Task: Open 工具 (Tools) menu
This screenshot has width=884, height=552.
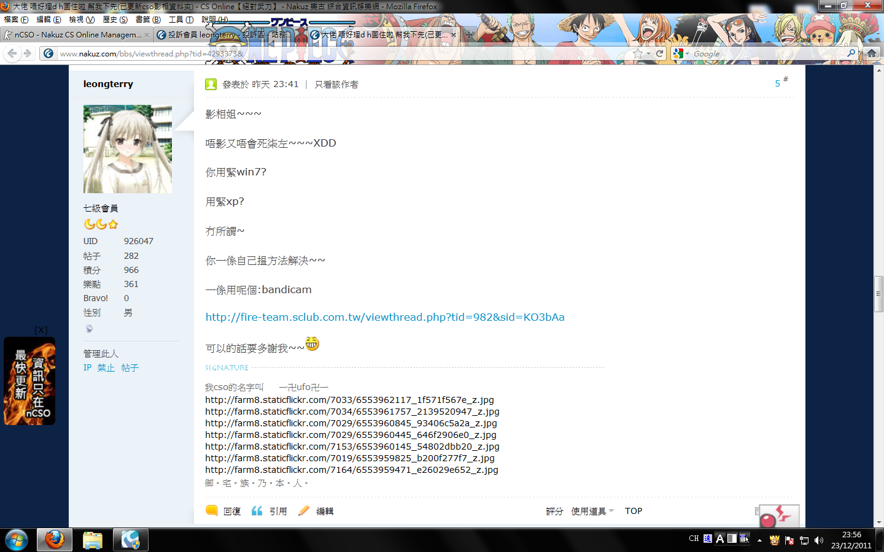Action: click(x=181, y=20)
